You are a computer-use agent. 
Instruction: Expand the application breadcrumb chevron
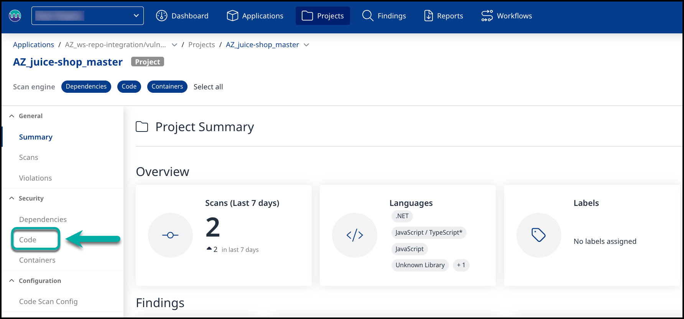[x=174, y=45]
